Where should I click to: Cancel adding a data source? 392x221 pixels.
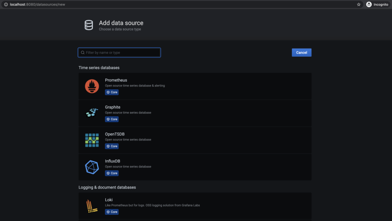click(302, 53)
